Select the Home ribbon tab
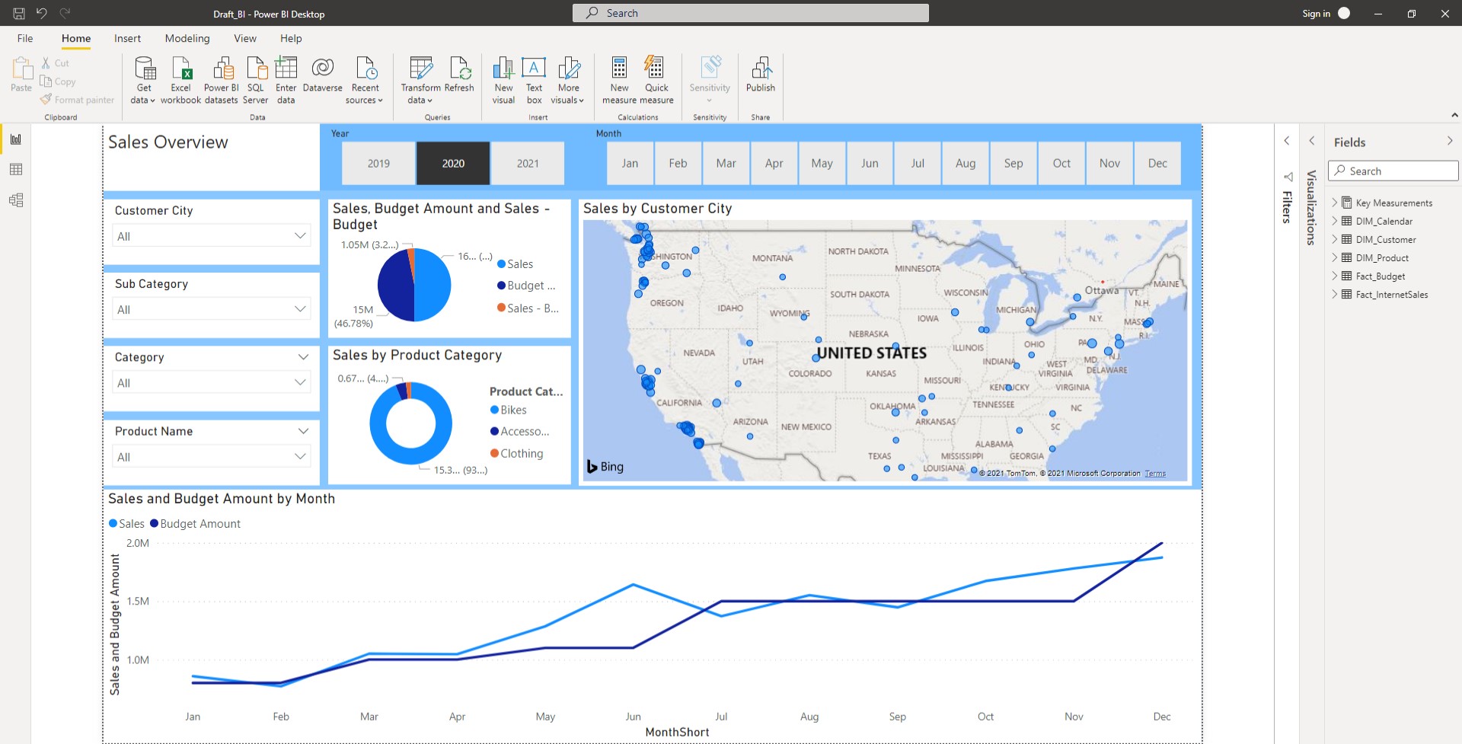The width and height of the screenshot is (1462, 744). pos(76,38)
